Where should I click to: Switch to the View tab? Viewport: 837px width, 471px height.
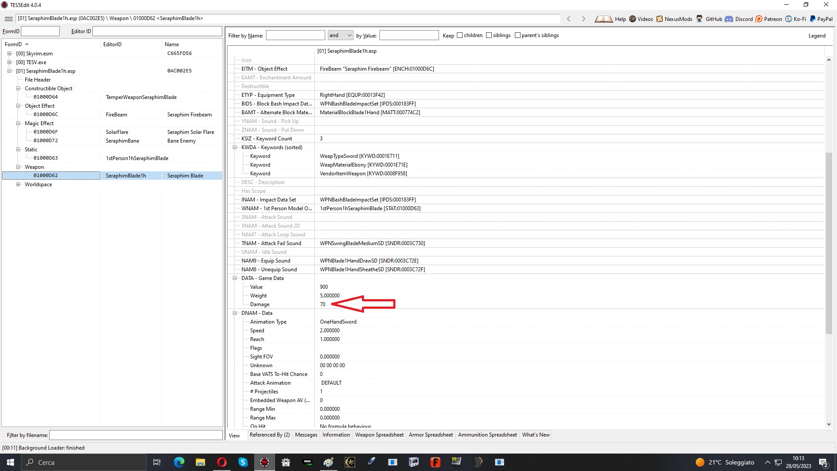(235, 435)
